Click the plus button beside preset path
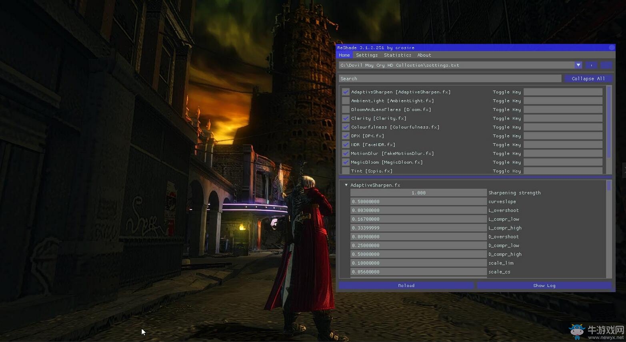This screenshot has width=626, height=342. pyautogui.click(x=591, y=65)
